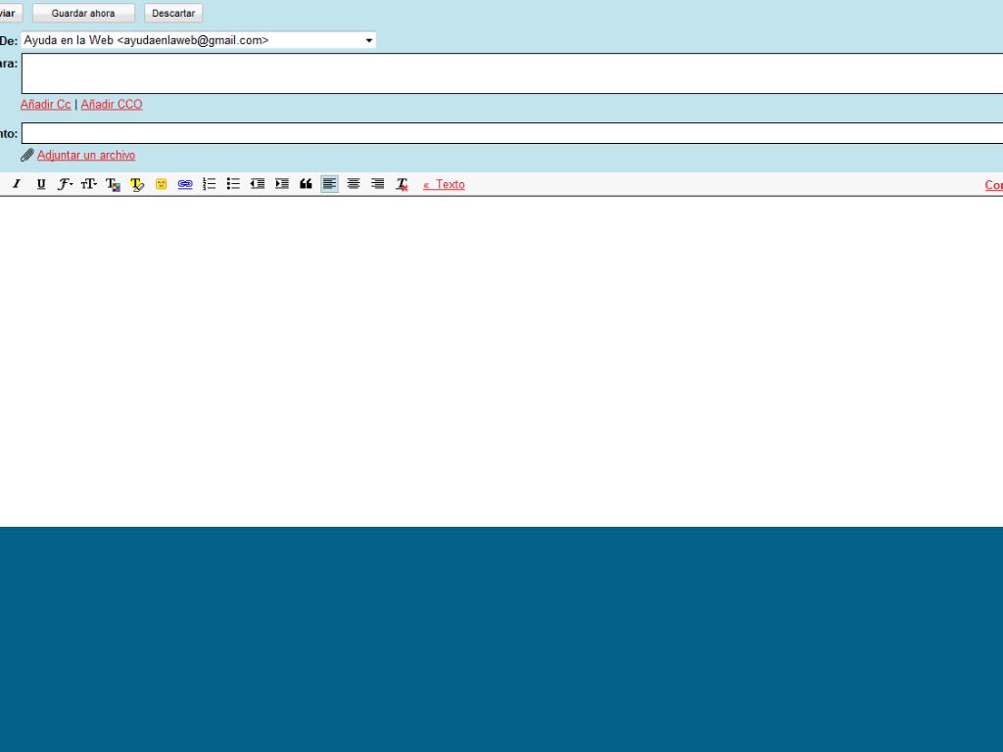1003x752 pixels.
Task: Decrease the indent
Action: [257, 184]
